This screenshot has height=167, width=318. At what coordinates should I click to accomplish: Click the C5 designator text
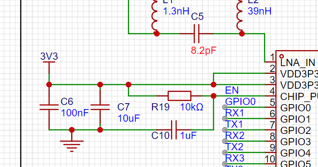coord(197,17)
